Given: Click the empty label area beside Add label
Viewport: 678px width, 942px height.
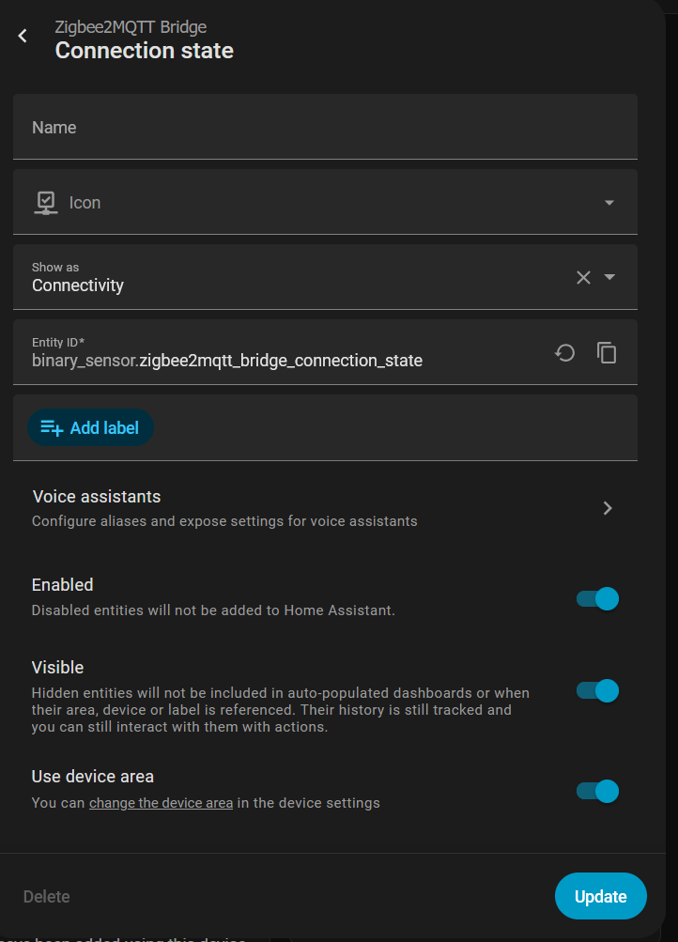Looking at the screenshot, I should [x=394, y=427].
